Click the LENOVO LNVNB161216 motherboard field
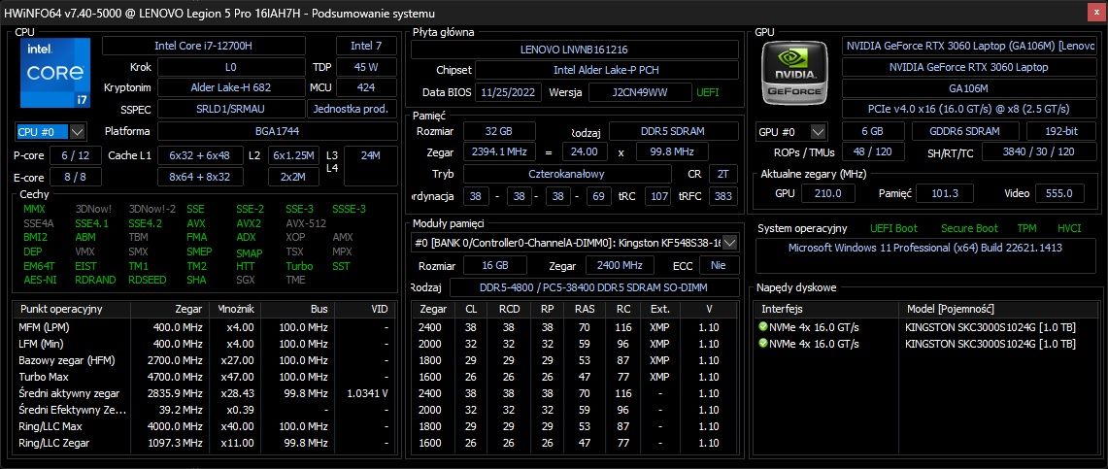This screenshot has height=469, width=1108. point(575,50)
